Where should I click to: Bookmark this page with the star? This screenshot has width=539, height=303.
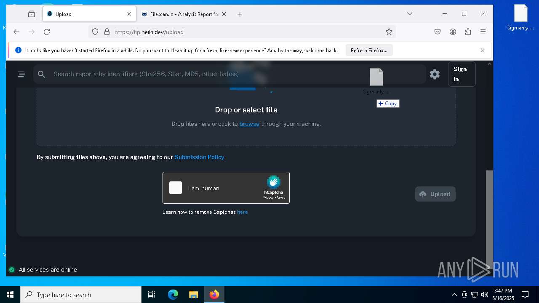point(389,32)
